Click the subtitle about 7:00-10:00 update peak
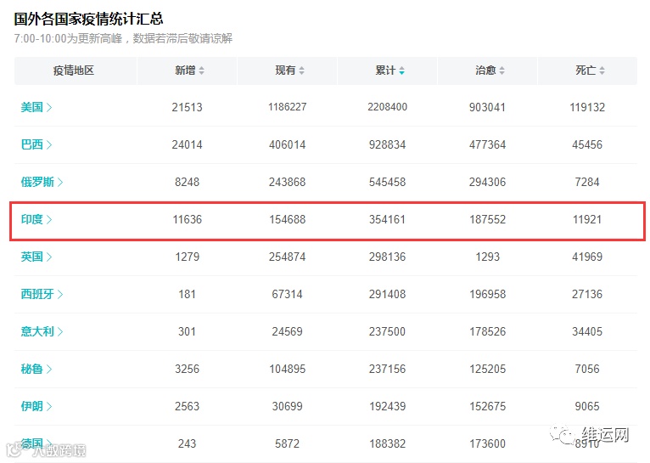Screen dimensions: 650x463 point(123,38)
